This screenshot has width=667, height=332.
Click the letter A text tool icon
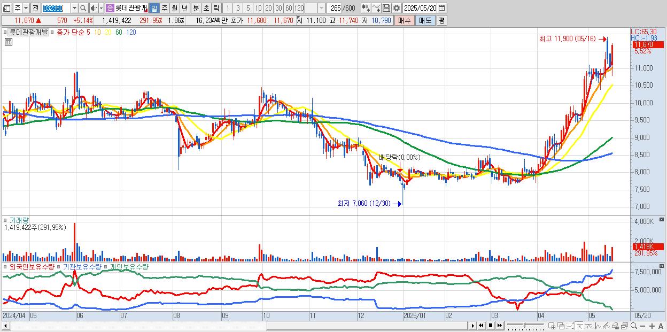(661, 326)
